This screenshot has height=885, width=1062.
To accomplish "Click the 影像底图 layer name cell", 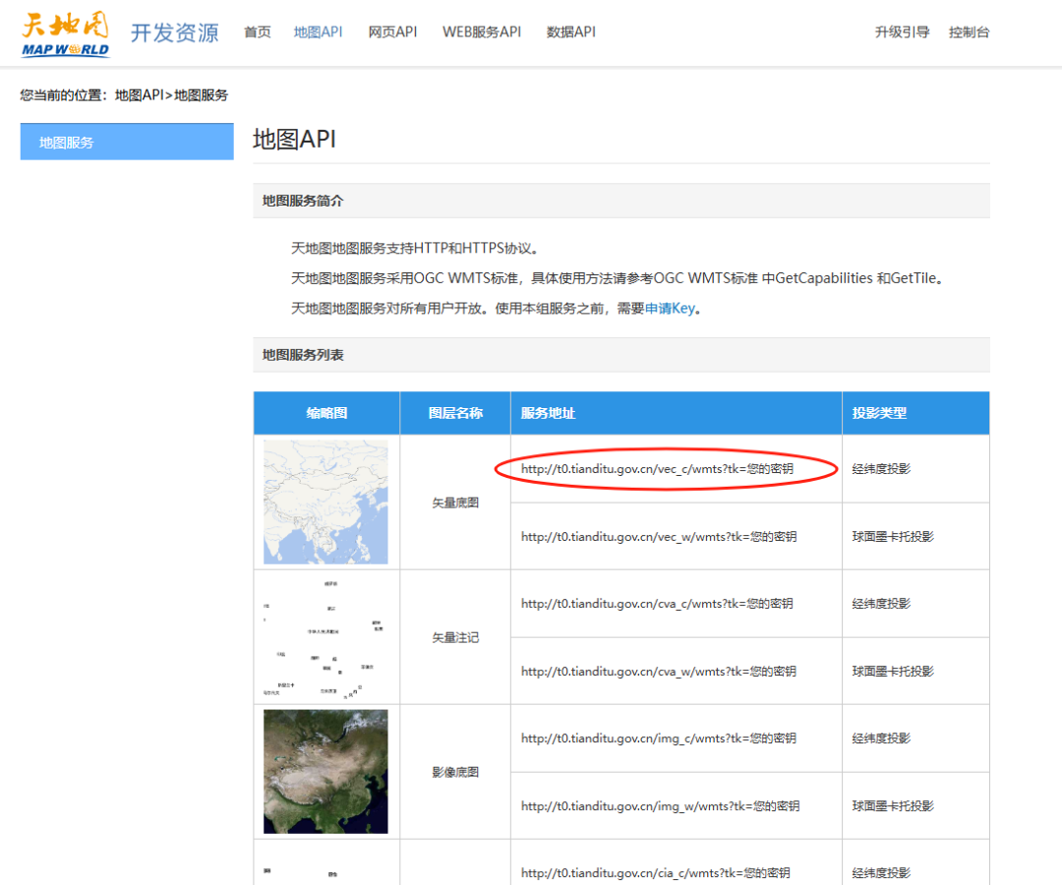I will [455, 772].
